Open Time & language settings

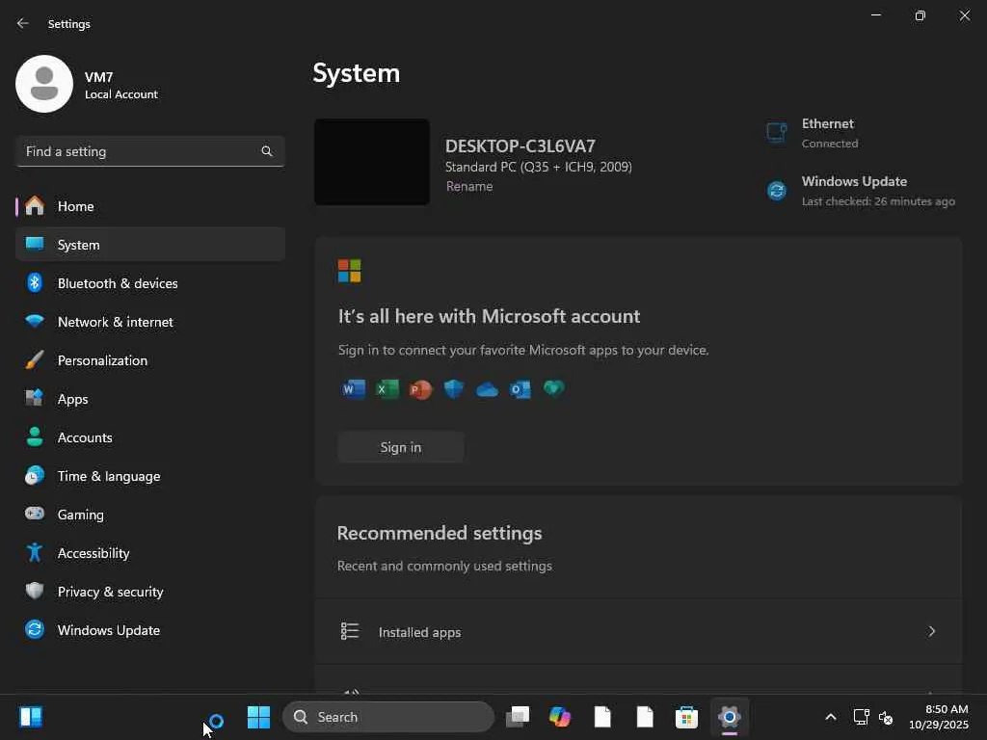[x=149, y=476]
